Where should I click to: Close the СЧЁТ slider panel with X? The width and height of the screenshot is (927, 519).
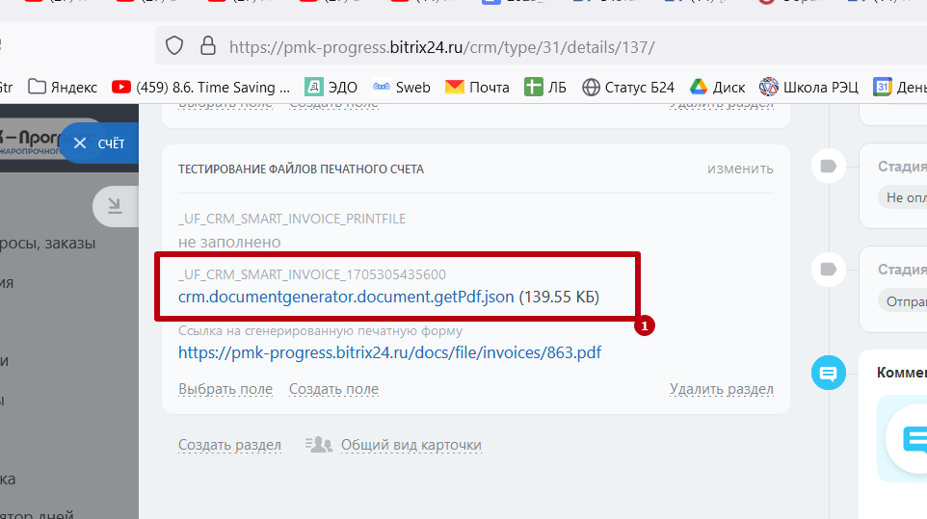tap(80, 143)
